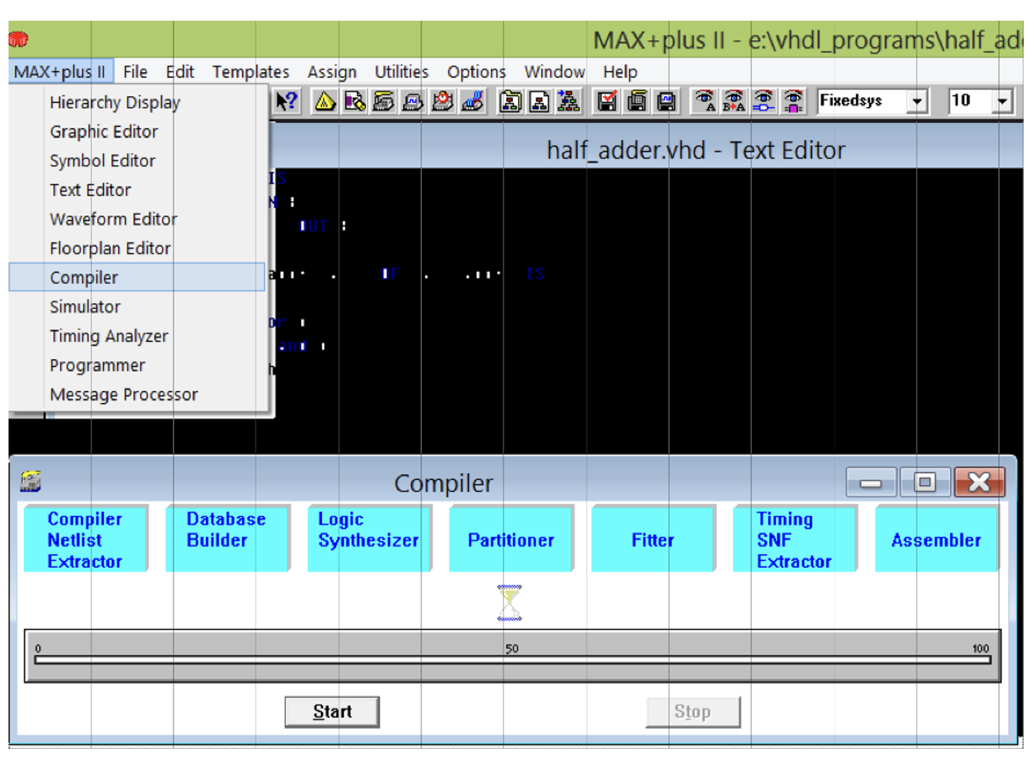Open the Hierarchy Display tree icon
This screenshot has width=1034, height=761.
click(x=568, y=102)
